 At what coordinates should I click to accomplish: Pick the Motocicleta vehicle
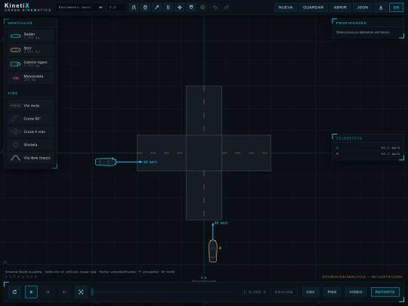tap(30, 78)
